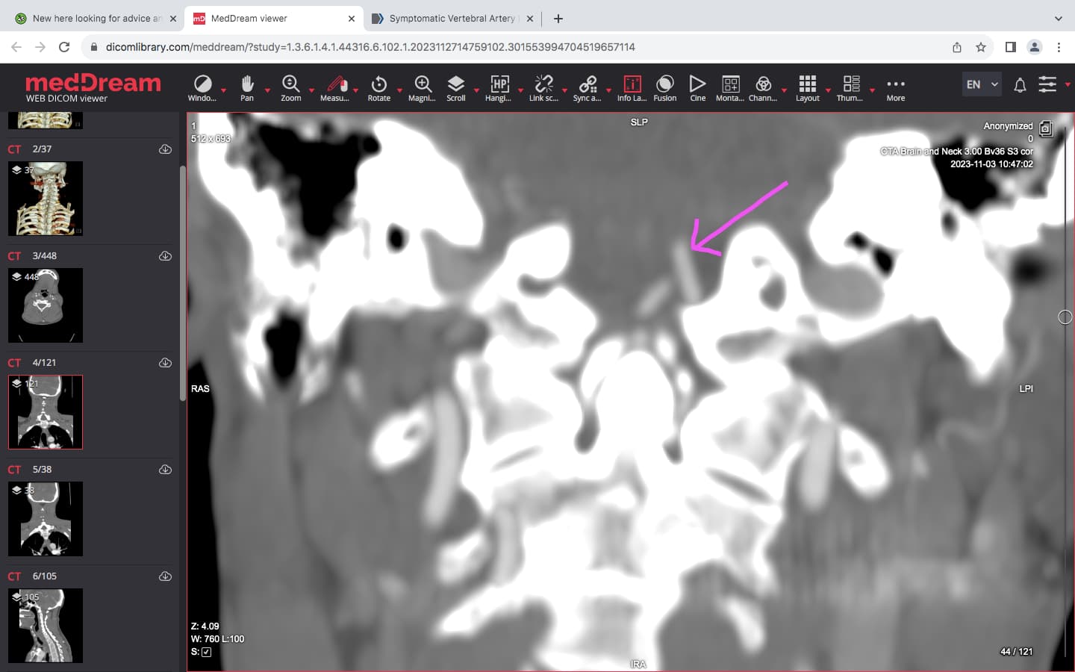This screenshot has width=1075, height=672.
Task: Open the Montage tool
Action: pyautogui.click(x=730, y=88)
